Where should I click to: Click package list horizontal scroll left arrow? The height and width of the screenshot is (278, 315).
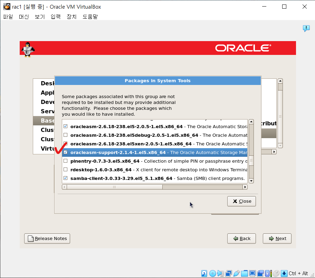tap(64, 187)
